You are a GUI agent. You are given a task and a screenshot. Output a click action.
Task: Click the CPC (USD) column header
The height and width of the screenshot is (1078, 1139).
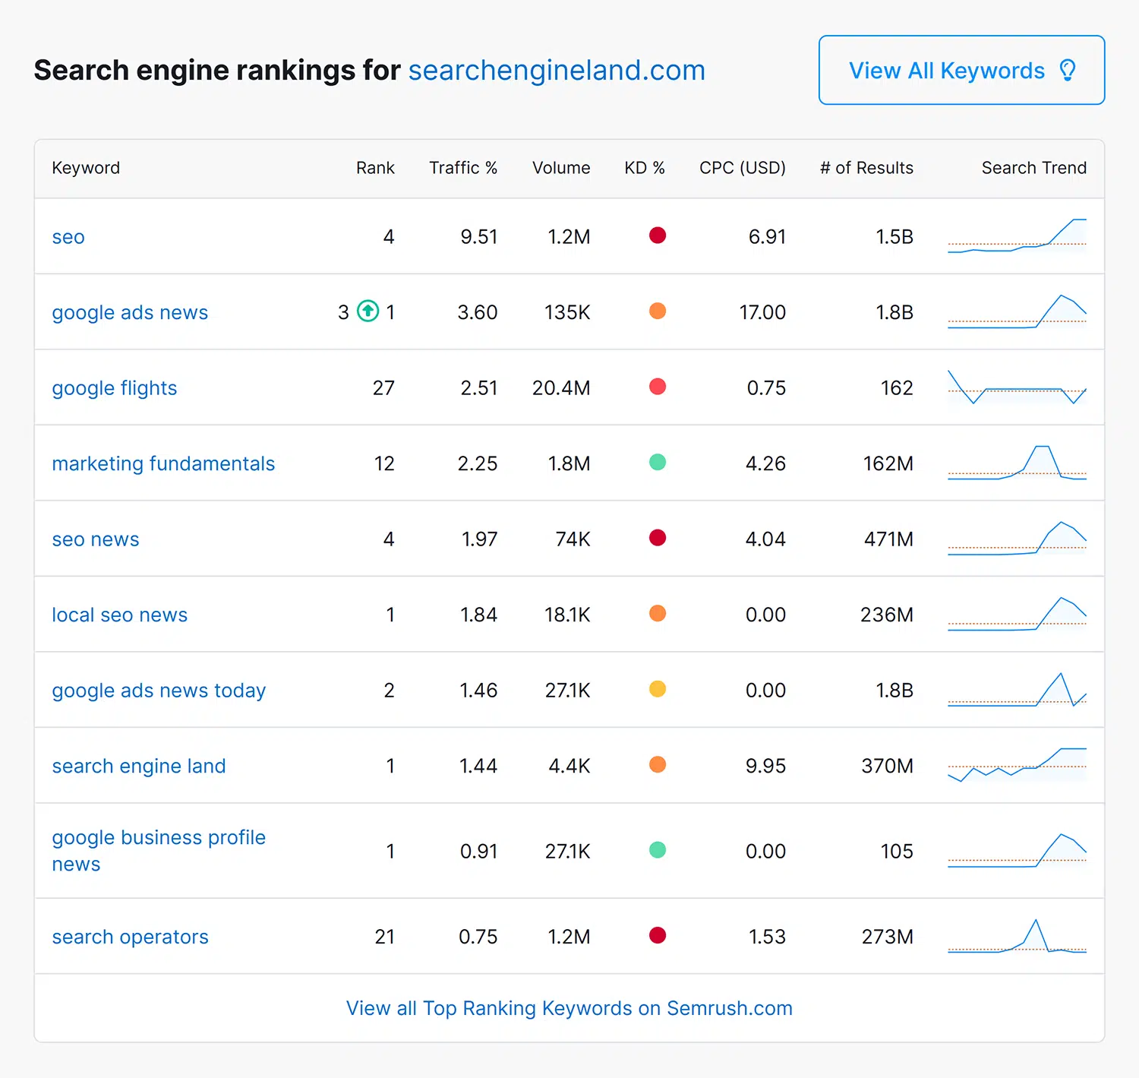coord(742,168)
